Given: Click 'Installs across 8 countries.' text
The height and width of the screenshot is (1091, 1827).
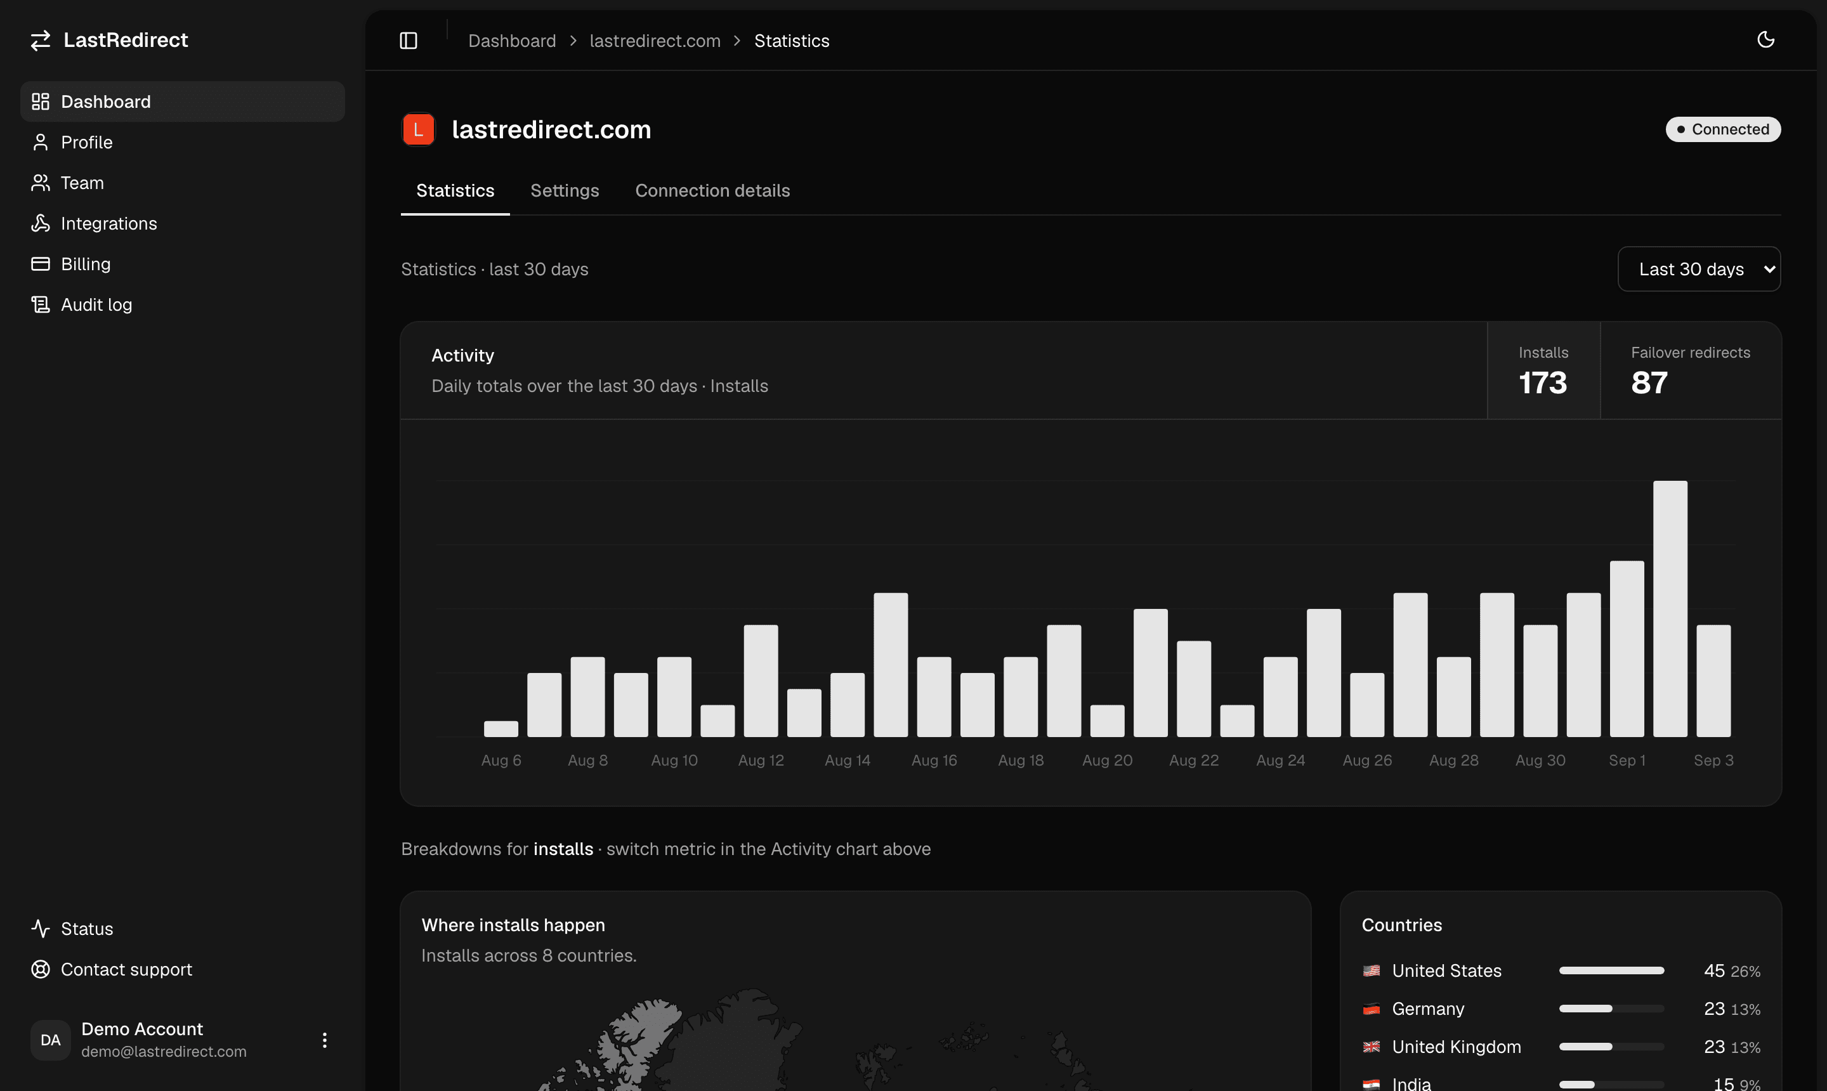Looking at the screenshot, I should [x=528, y=956].
